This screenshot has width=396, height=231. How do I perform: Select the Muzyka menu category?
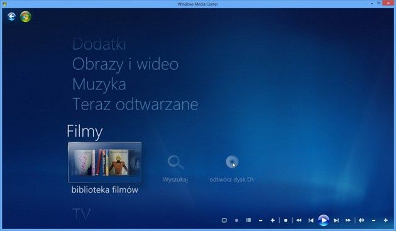[99, 84]
